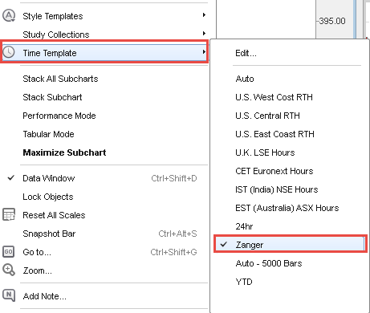The image size is (370, 313).
Task: Choose the 24hr time template
Action: [244, 226]
